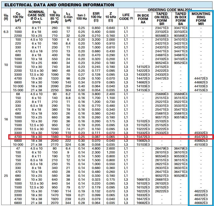
Task: Select case size 21 x 38 in last row
Action: point(36,203)
